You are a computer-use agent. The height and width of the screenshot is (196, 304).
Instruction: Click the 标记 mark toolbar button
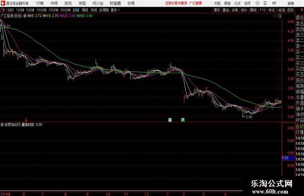tap(272, 10)
